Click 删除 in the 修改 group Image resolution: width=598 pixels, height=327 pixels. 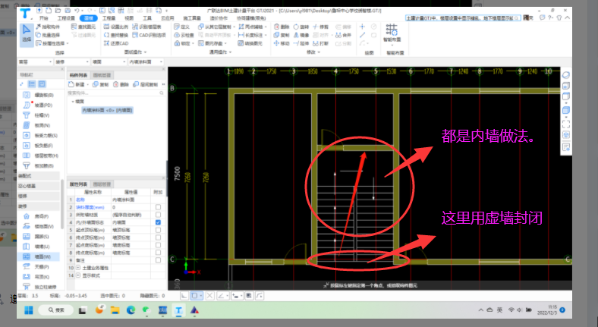pos(282,27)
